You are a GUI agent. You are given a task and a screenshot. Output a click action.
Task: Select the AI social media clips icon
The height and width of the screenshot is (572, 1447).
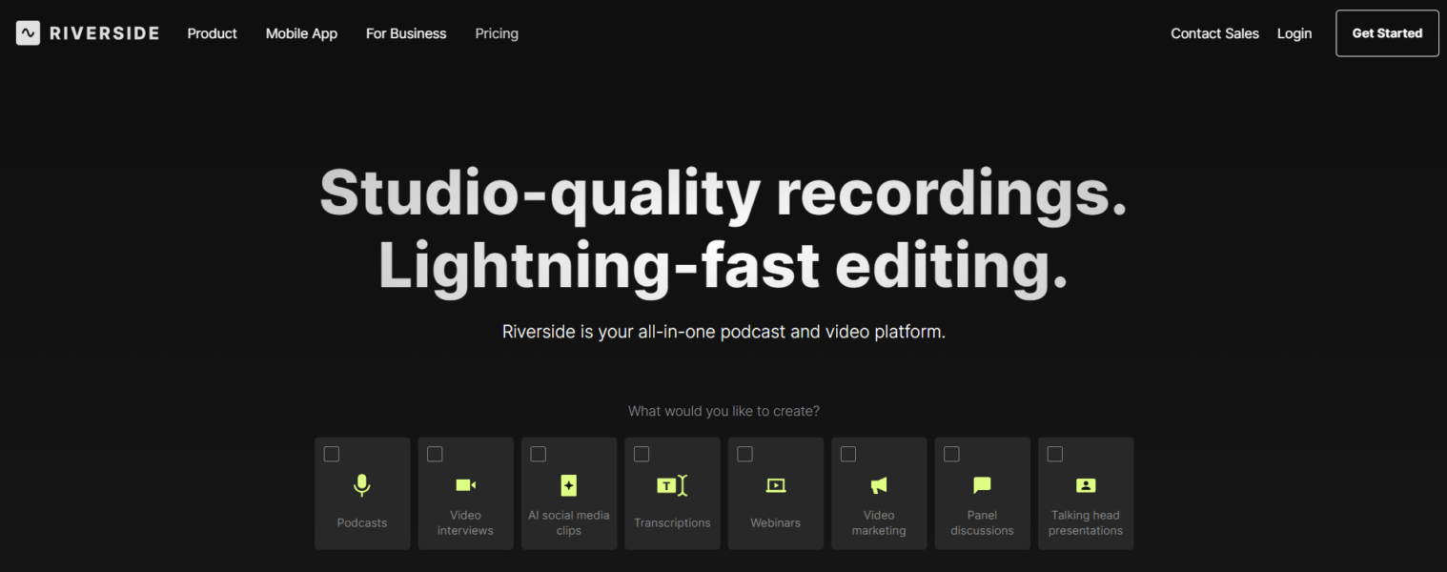569,484
